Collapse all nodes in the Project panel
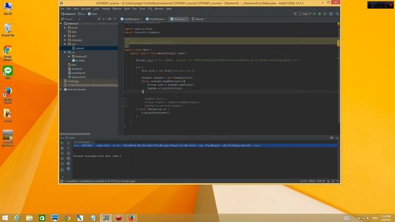The image size is (395, 222). (x=104, y=19)
